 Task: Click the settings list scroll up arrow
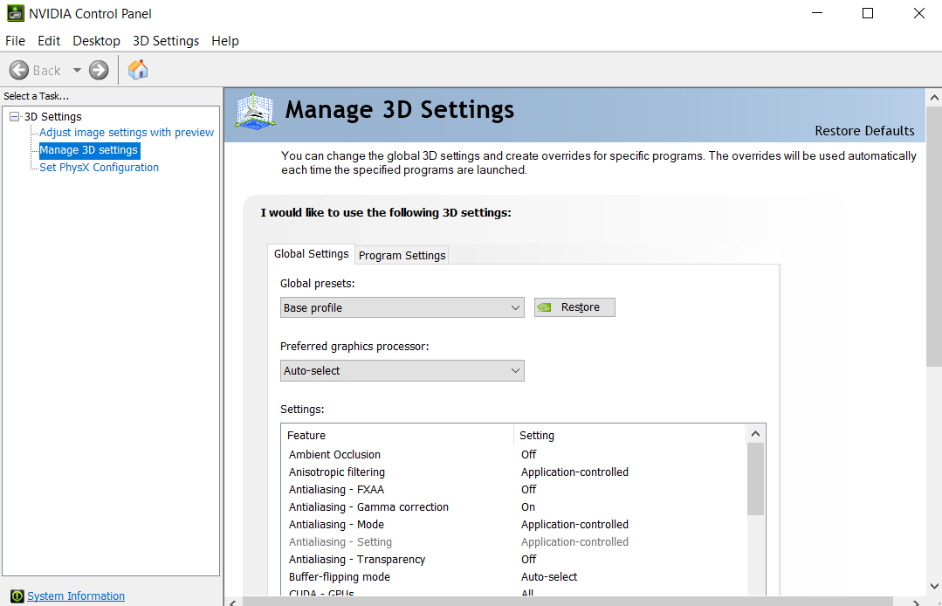pos(756,434)
